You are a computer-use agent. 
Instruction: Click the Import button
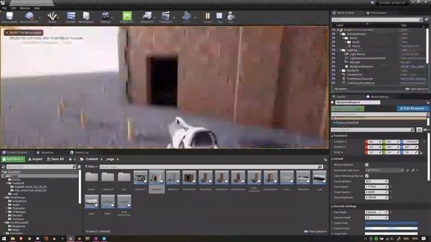pyautogui.click(x=35, y=159)
